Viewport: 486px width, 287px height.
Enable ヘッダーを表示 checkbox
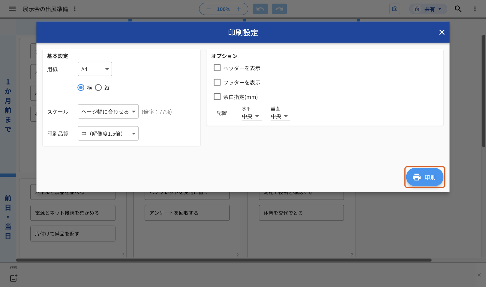tap(217, 68)
